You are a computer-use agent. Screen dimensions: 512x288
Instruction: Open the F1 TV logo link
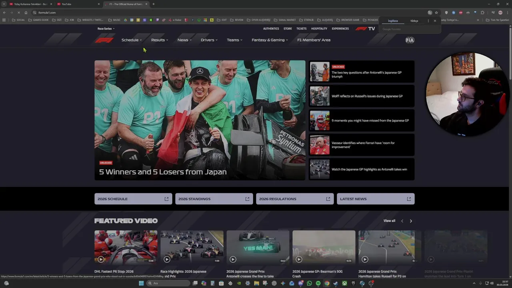365,29
